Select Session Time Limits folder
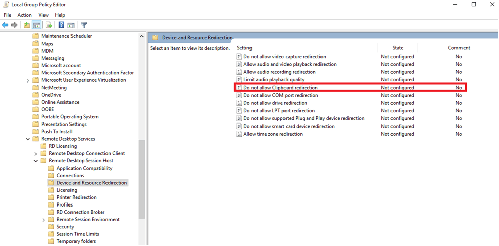Image resolution: width=499 pixels, height=246 pixels. [78, 234]
